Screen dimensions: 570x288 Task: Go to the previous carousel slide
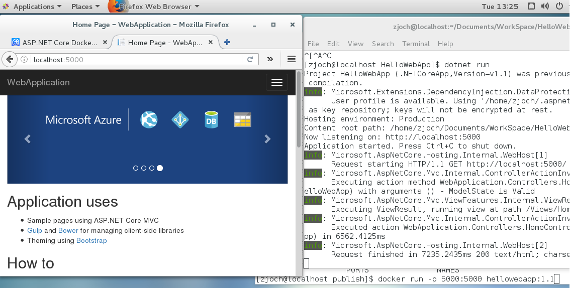pyautogui.click(x=28, y=139)
